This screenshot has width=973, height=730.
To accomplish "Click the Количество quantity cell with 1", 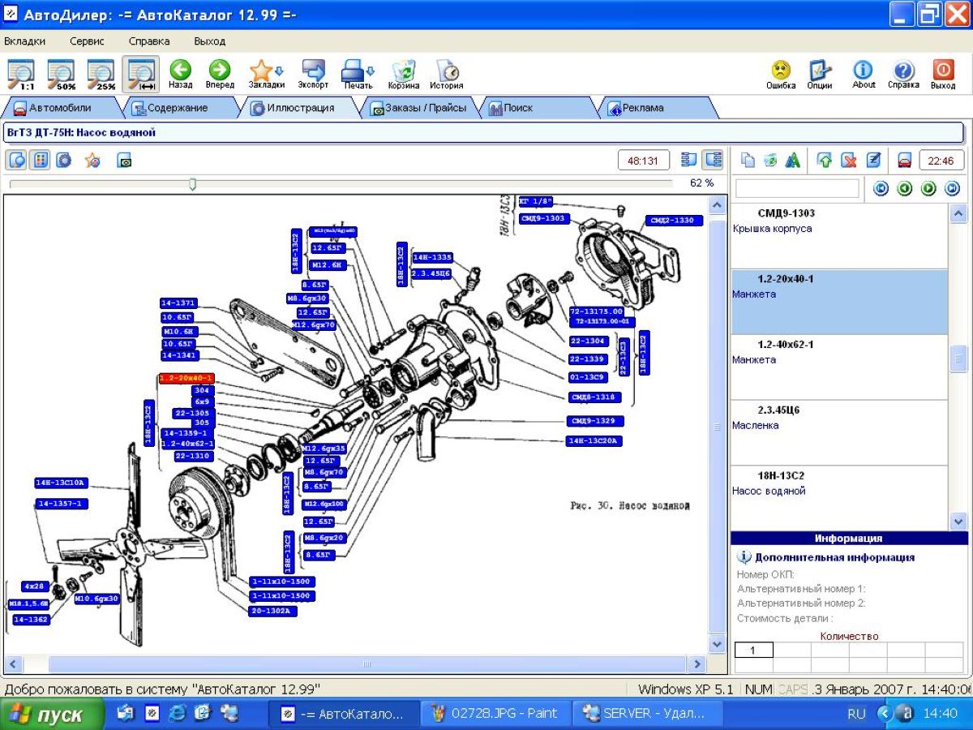I will (754, 651).
